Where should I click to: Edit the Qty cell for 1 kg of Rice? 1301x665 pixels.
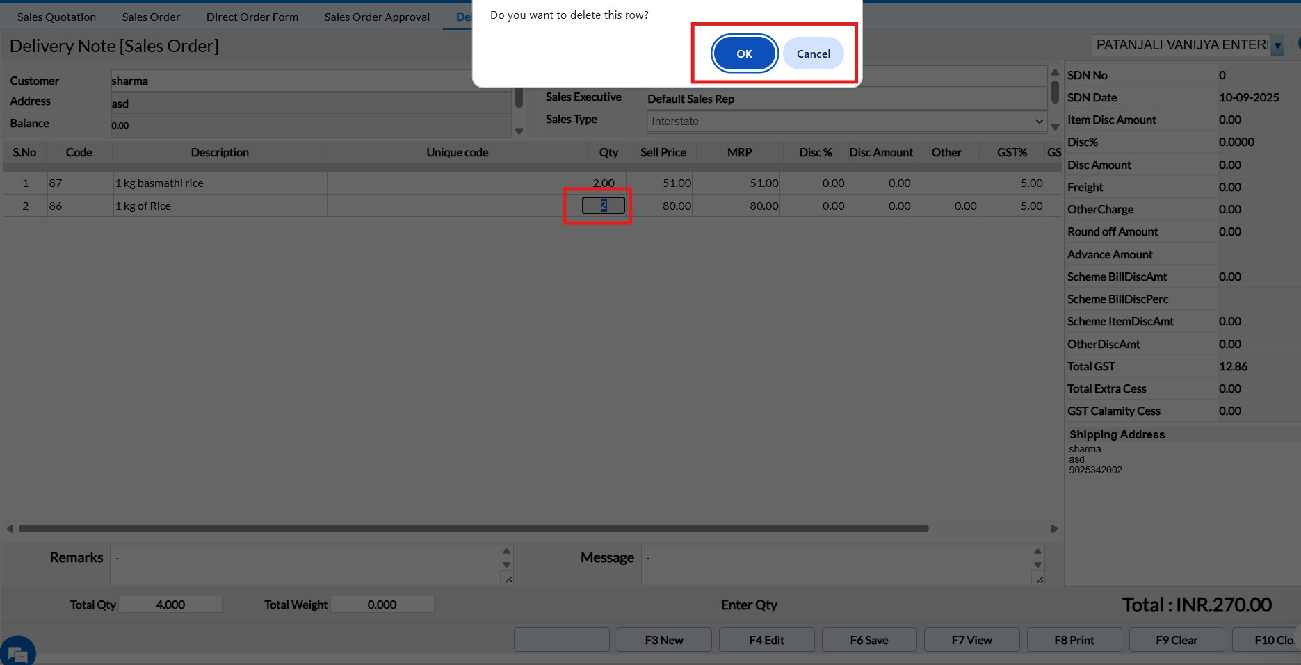click(x=604, y=206)
